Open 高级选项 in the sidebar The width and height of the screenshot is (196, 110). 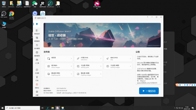[37, 32]
